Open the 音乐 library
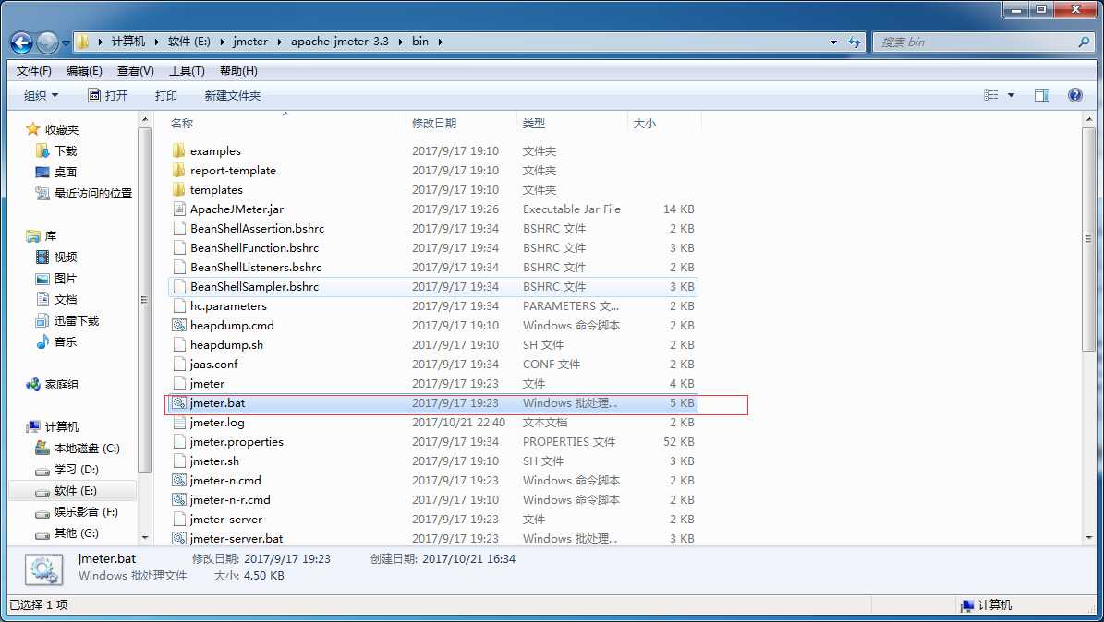Image resolution: width=1104 pixels, height=622 pixels. tap(66, 341)
